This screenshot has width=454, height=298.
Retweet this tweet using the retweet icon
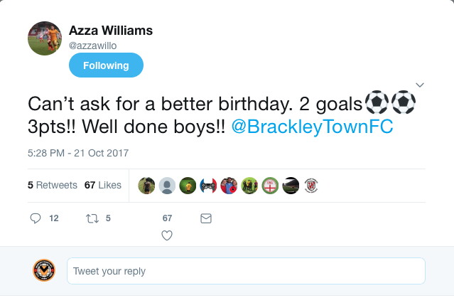pos(92,219)
